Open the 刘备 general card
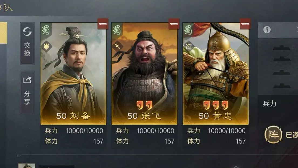The image size is (298, 168). (73, 74)
